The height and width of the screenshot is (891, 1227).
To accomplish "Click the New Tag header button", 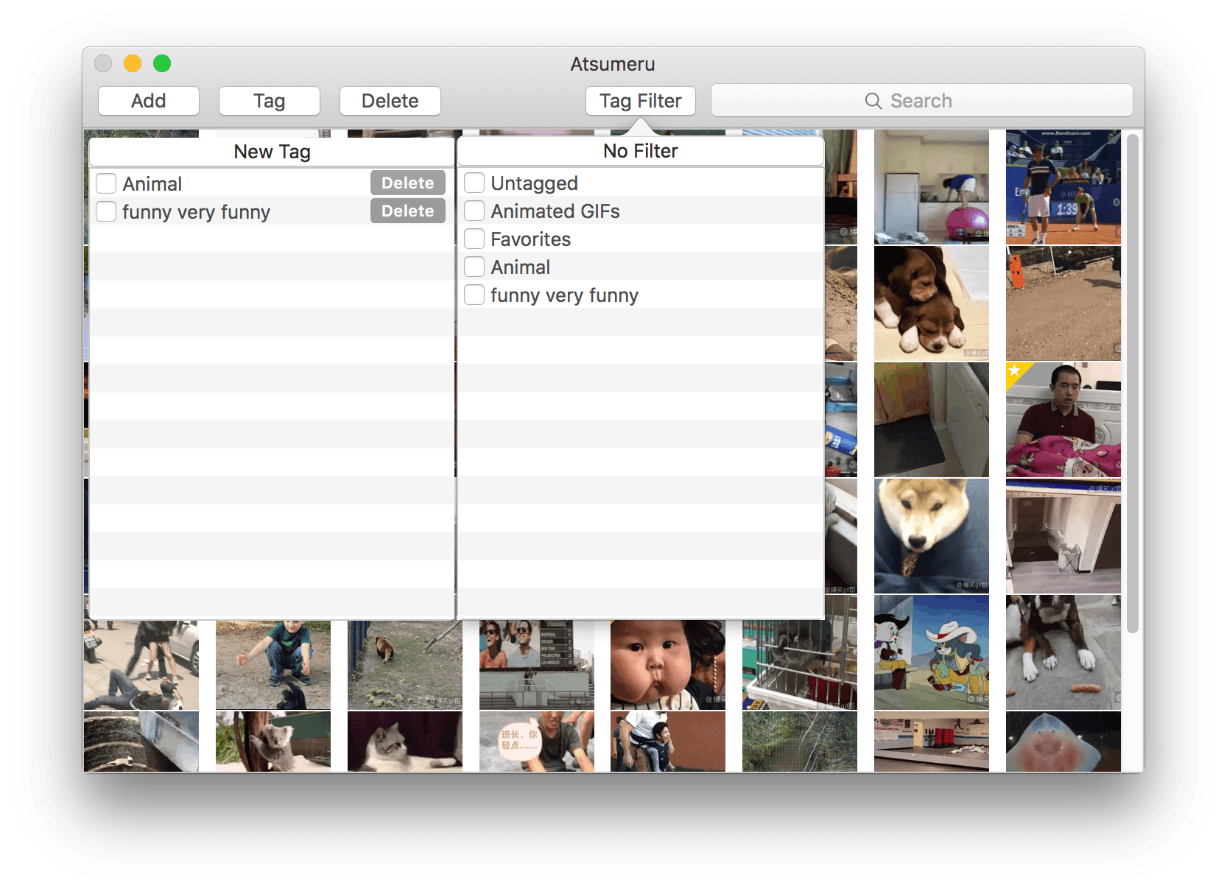I will (272, 152).
